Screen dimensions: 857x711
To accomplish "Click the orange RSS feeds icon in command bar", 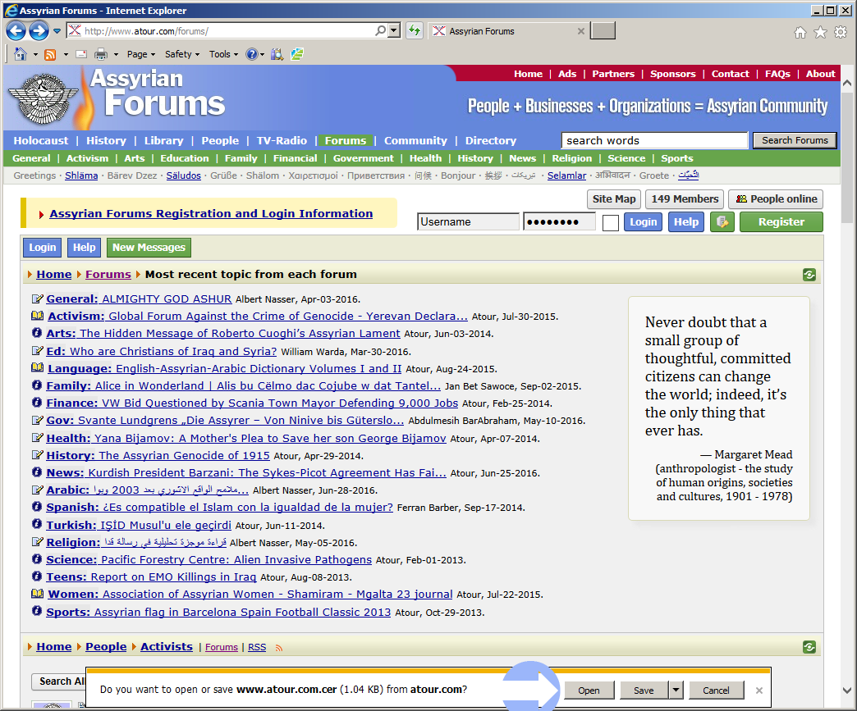I will pos(50,54).
